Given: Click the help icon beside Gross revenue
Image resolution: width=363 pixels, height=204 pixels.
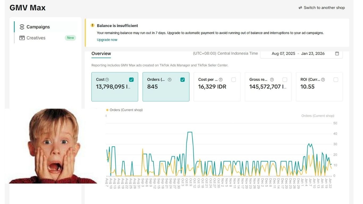Looking at the screenshot, I should (x=272, y=80).
